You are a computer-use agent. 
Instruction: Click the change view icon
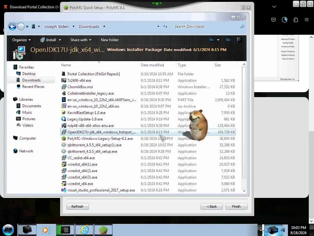(212, 40)
